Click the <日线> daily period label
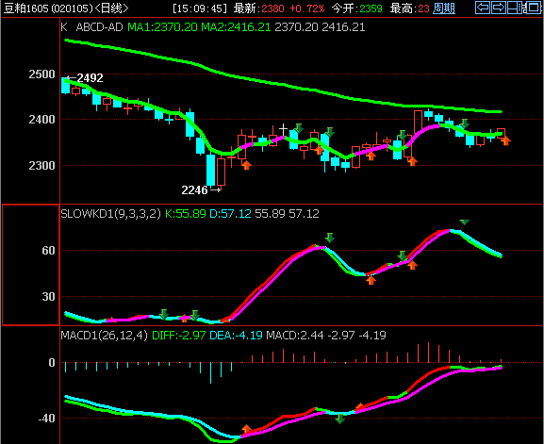 pyautogui.click(x=111, y=8)
